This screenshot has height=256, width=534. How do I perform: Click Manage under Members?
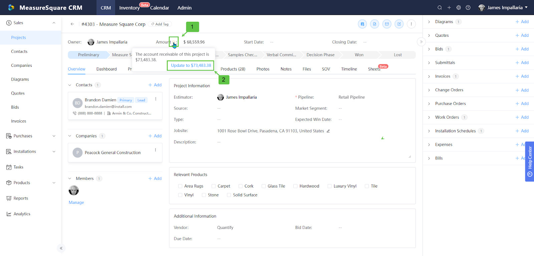click(x=76, y=203)
